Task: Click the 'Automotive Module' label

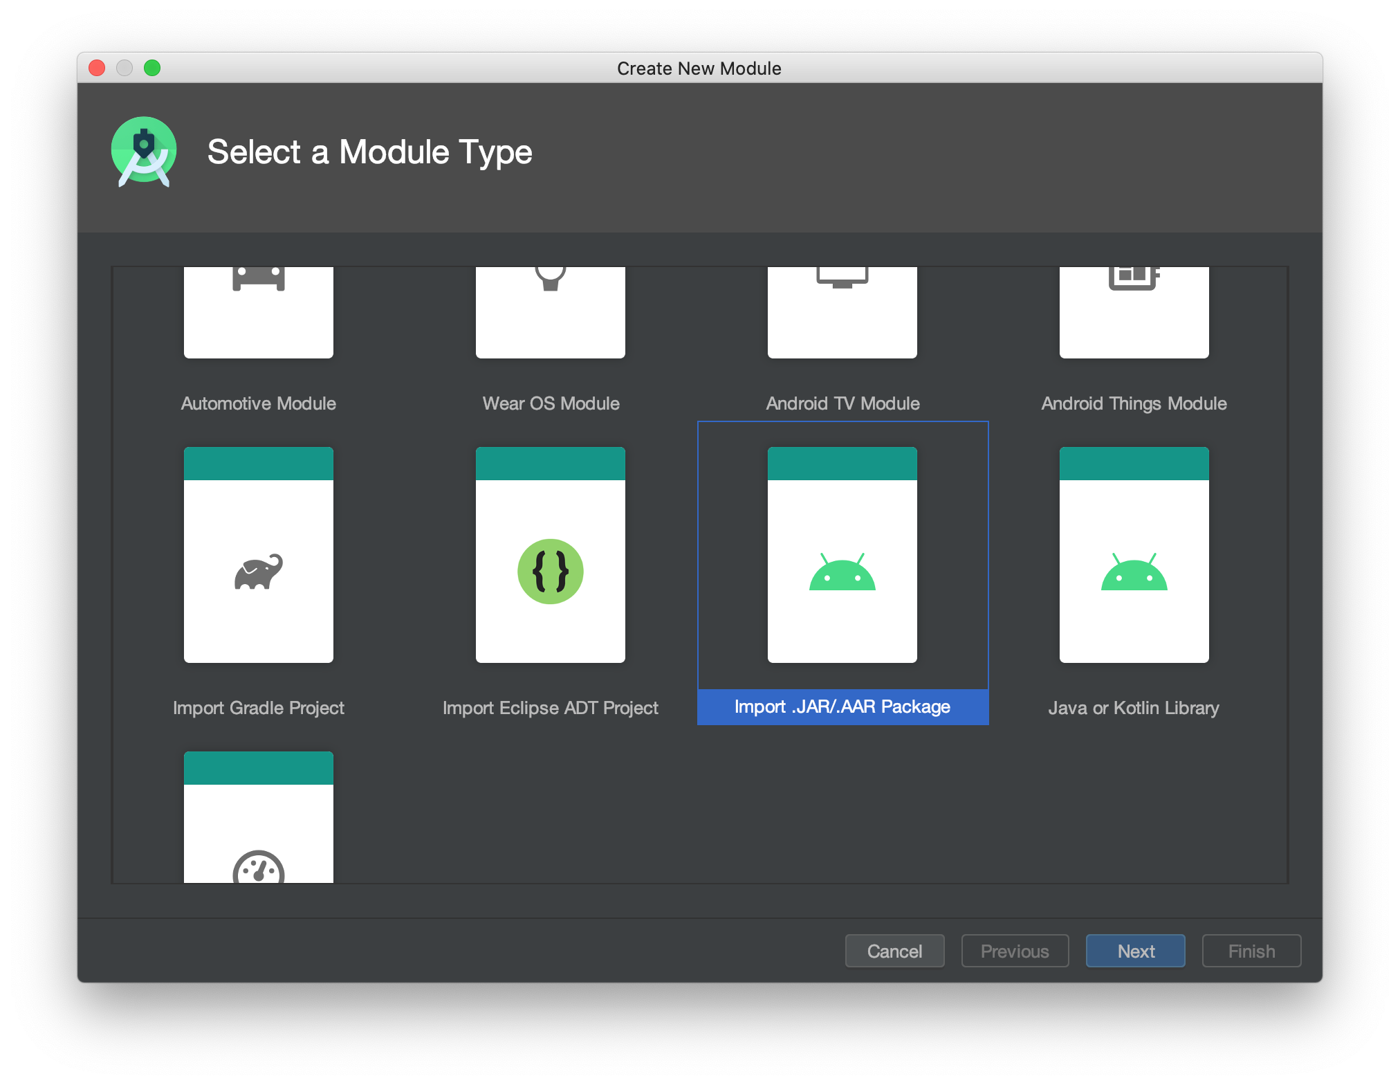Action: (x=258, y=403)
